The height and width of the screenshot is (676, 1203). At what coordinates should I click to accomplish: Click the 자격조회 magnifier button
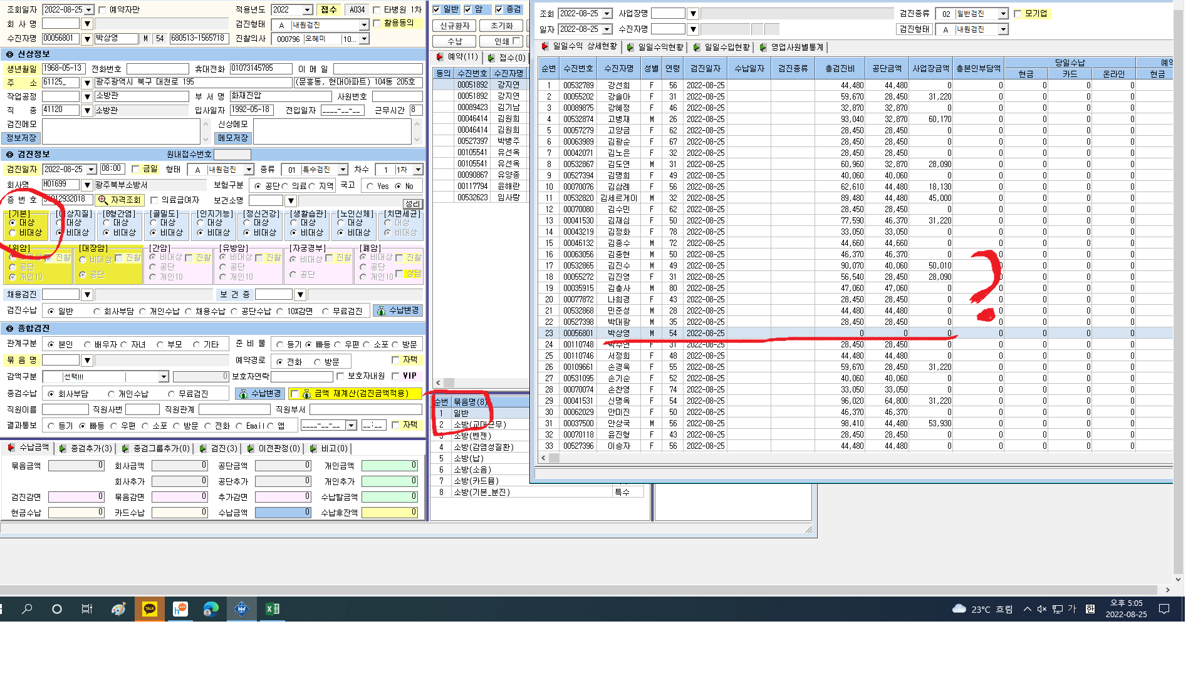pos(120,200)
